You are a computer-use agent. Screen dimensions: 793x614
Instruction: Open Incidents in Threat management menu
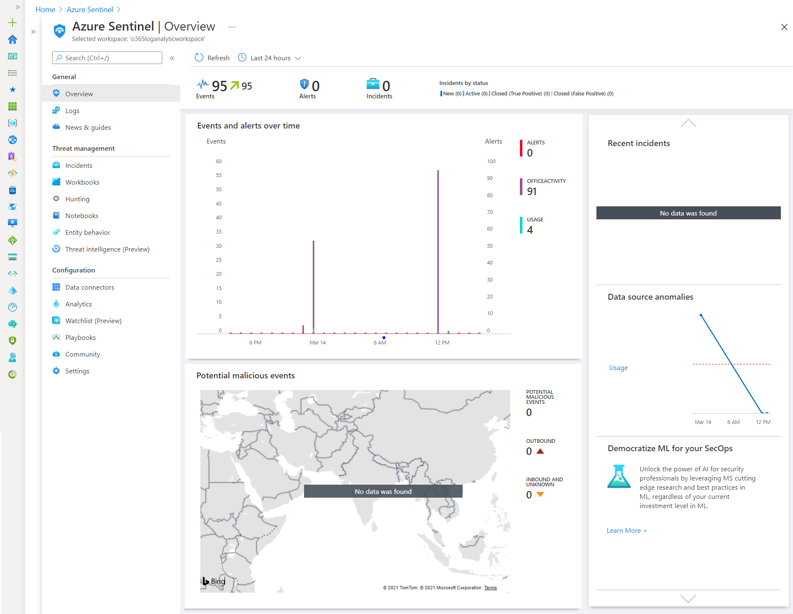coord(79,165)
